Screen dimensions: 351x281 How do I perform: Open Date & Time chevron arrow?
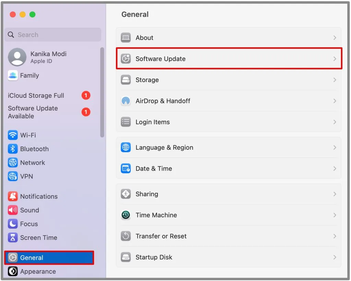335,169
